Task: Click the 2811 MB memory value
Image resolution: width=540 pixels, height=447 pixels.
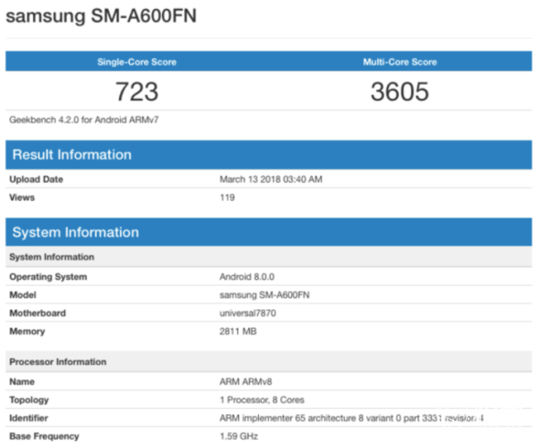Action: pyautogui.click(x=238, y=331)
